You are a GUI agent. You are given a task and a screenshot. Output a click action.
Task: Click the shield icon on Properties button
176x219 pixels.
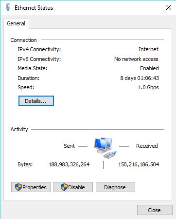18,187
